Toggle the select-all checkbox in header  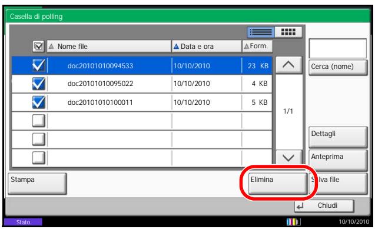pos(38,47)
